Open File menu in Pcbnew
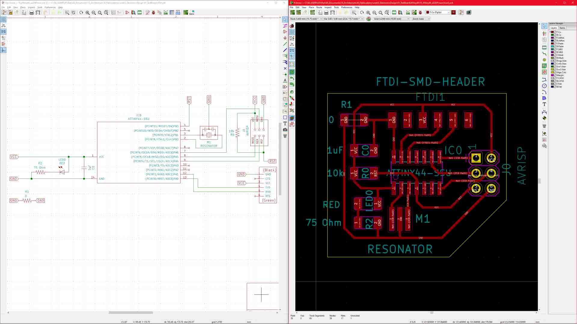The image size is (577, 324). pyautogui.click(x=292, y=7)
